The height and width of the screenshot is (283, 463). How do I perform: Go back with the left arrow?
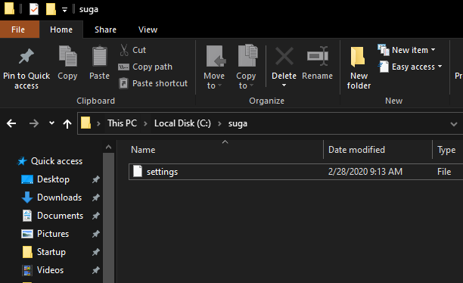[11, 123]
